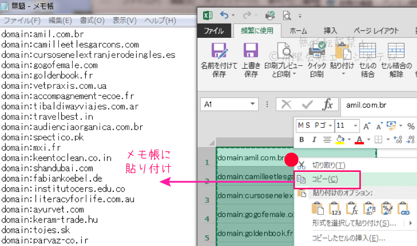
Task: Open 印刷プレビューと印刷 from the ribbon
Action: [284, 60]
